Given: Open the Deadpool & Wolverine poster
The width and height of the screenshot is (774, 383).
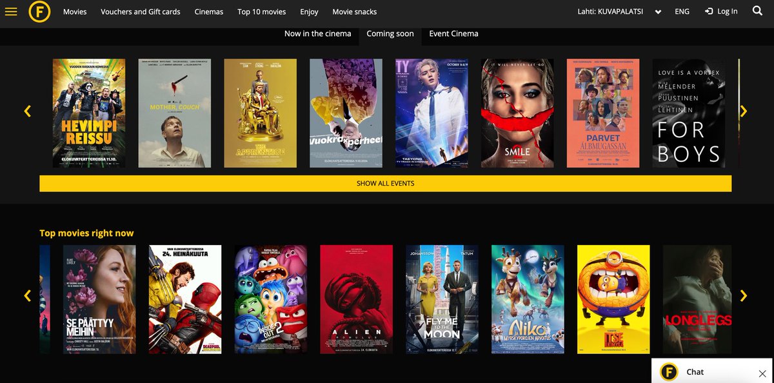Looking at the screenshot, I should pyautogui.click(x=185, y=299).
